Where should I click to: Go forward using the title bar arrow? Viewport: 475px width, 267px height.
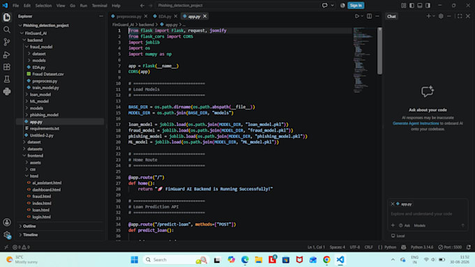pos(150,6)
